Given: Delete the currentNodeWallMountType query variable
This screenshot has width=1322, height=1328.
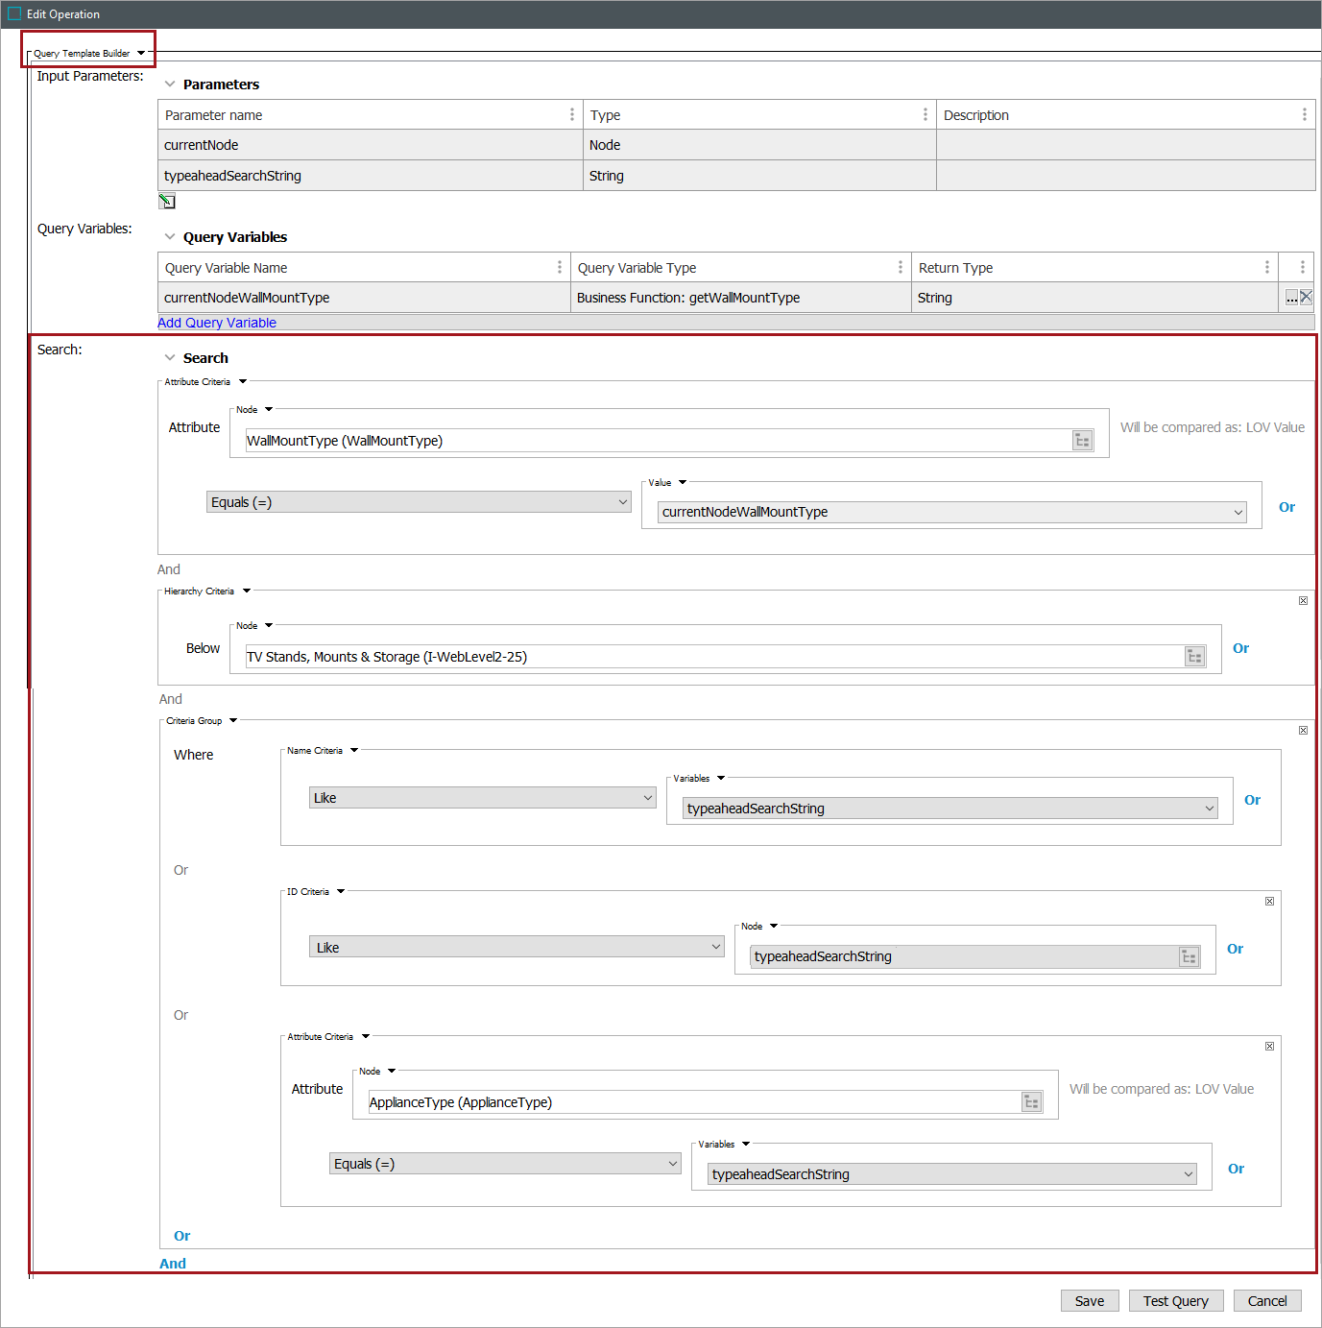Looking at the screenshot, I should click(1306, 298).
